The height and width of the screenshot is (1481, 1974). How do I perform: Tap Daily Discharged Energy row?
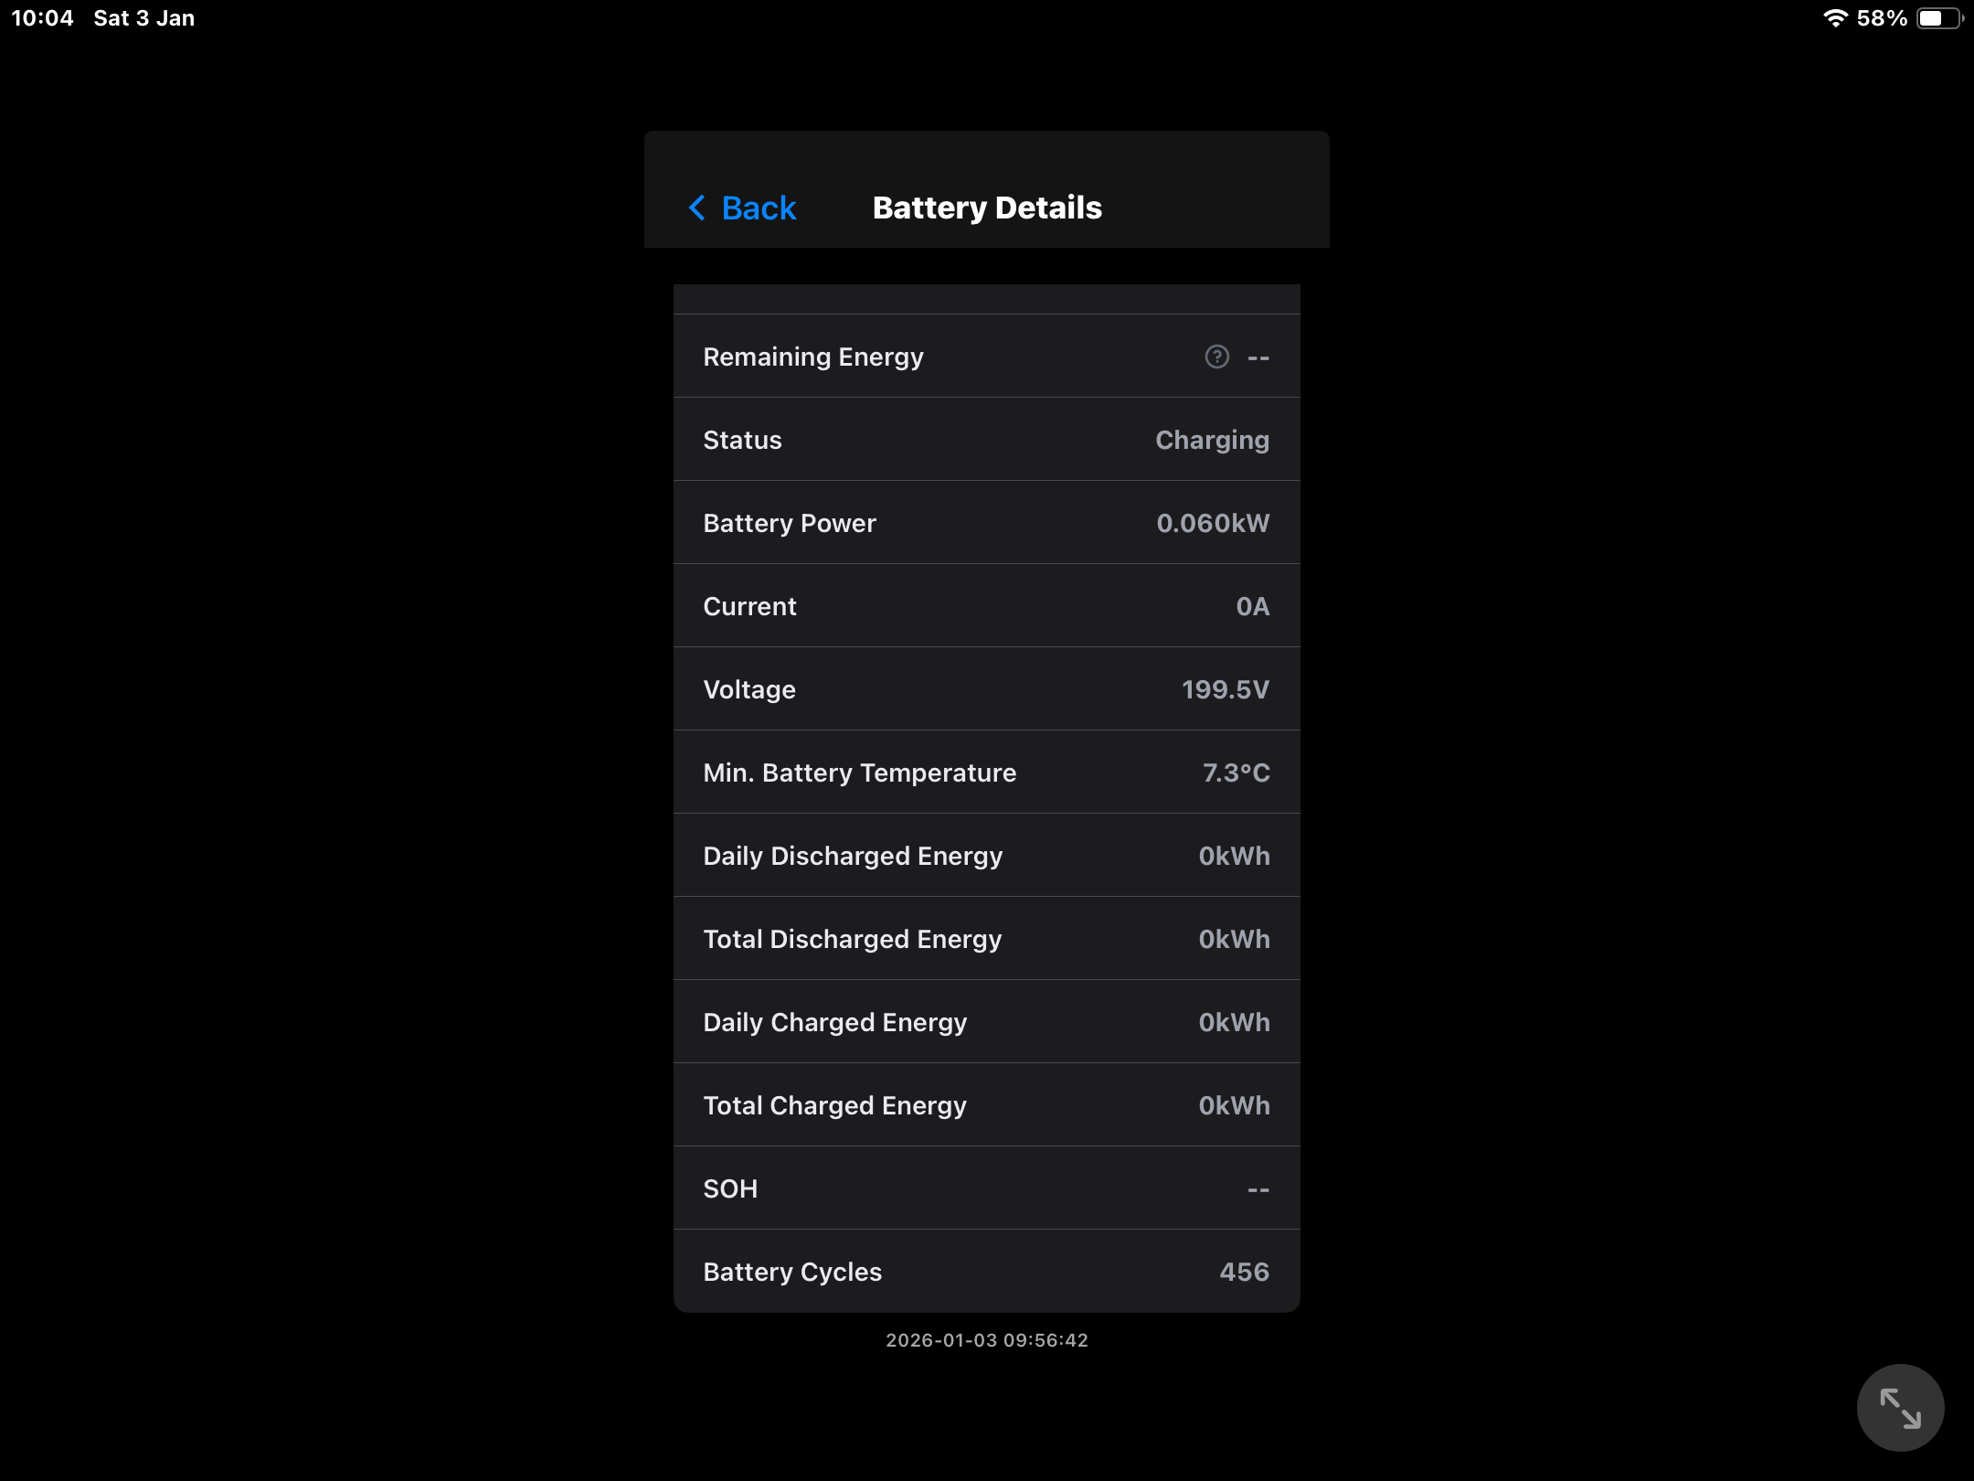(x=986, y=856)
